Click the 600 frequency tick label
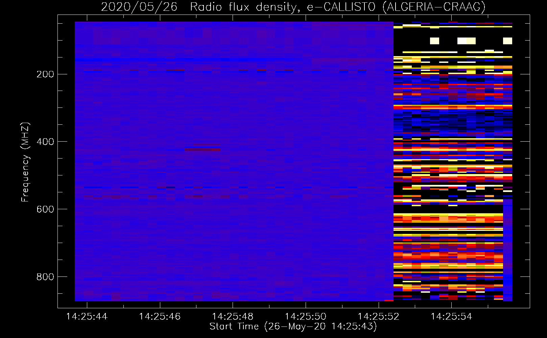The image size is (547, 338). pos(45,209)
